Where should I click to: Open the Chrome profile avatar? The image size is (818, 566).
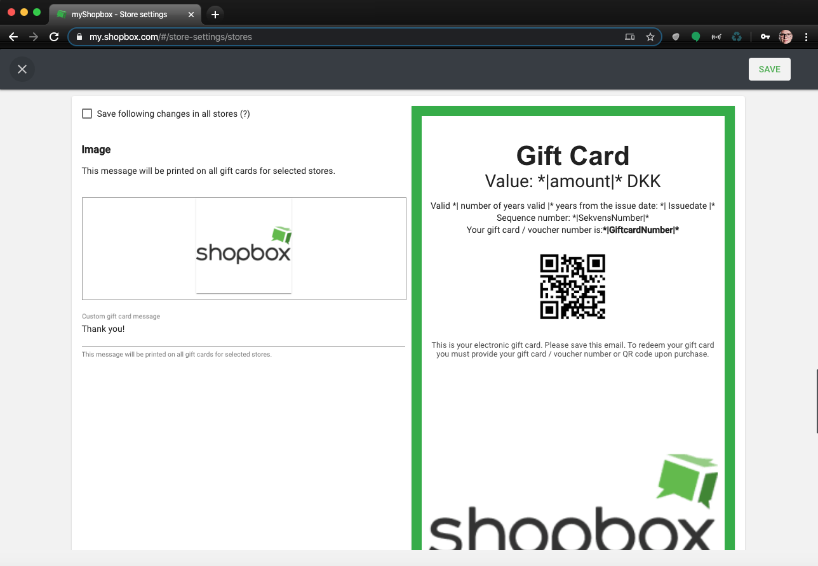[786, 37]
